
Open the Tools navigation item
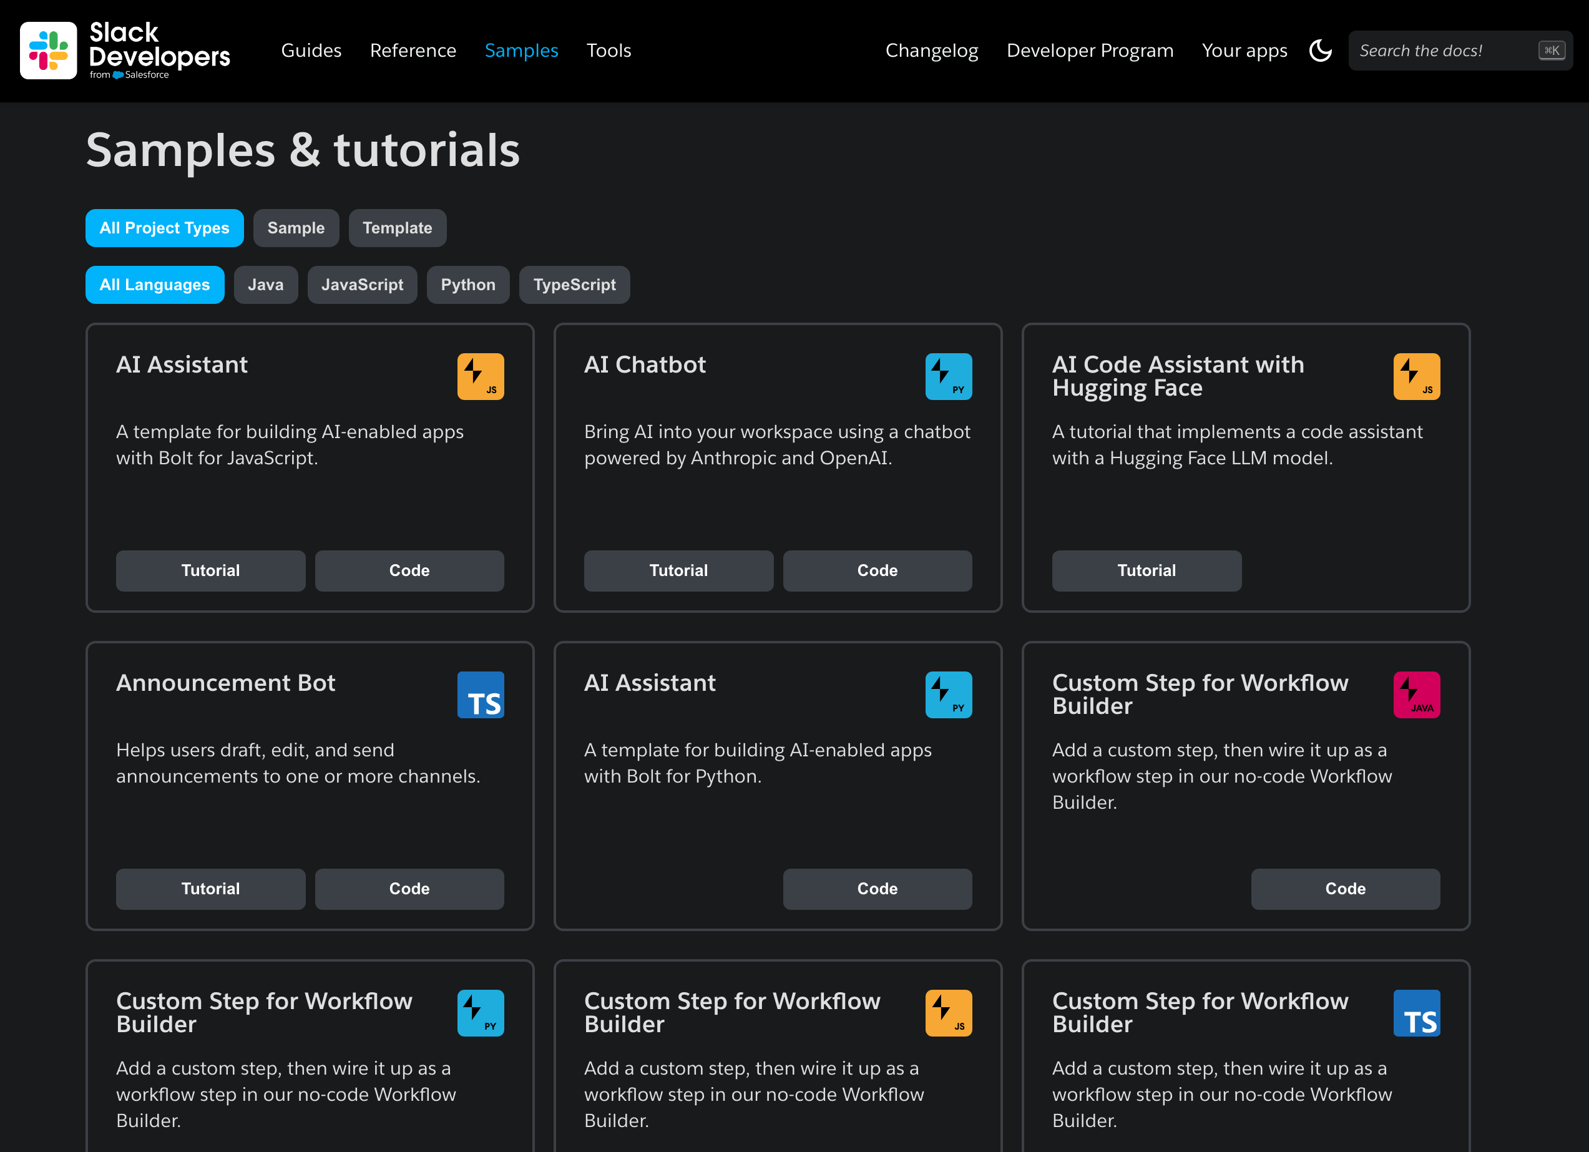click(x=608, y=51)
